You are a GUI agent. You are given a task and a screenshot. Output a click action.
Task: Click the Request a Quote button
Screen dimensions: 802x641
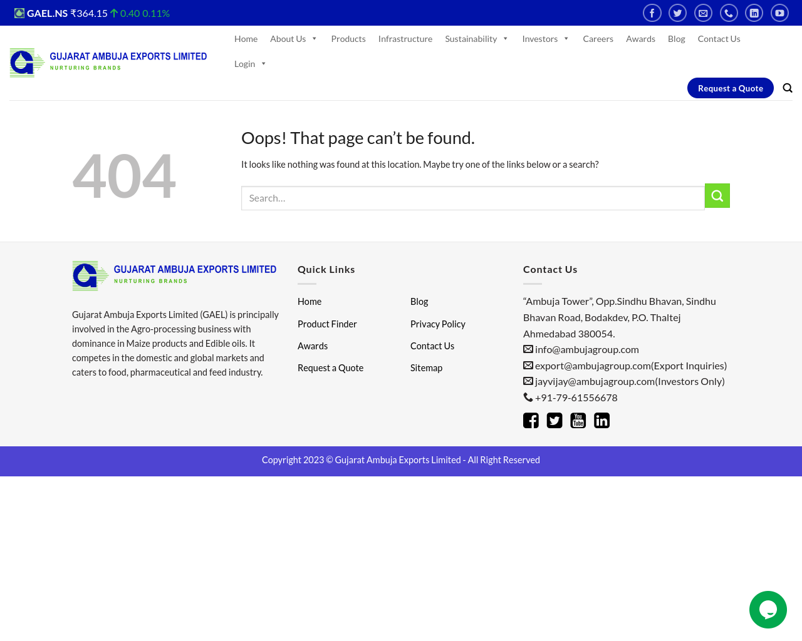click(731, 88)
